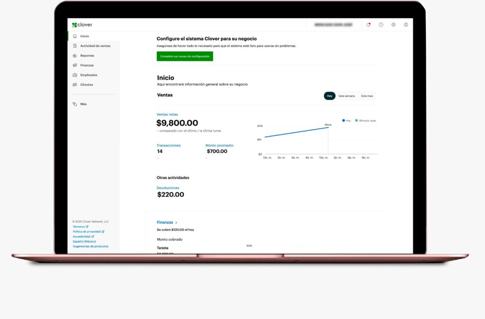
Task: Click the help question mark icon
Action: 381,25
